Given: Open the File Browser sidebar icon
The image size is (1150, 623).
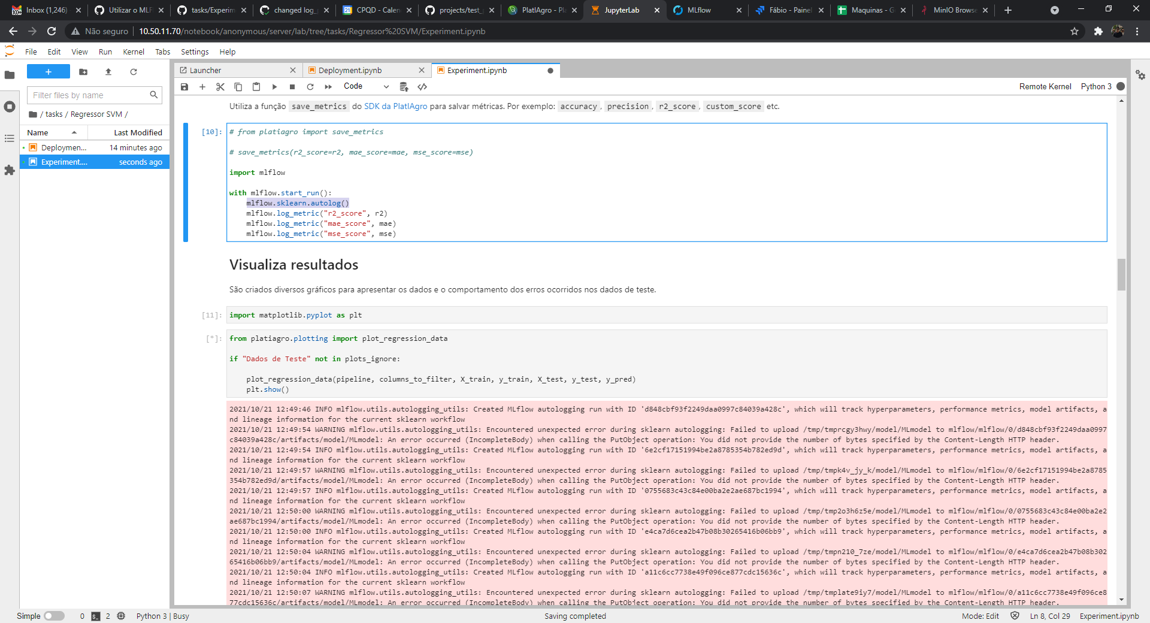Looking at the screenshot, I should tap(10, 75).
